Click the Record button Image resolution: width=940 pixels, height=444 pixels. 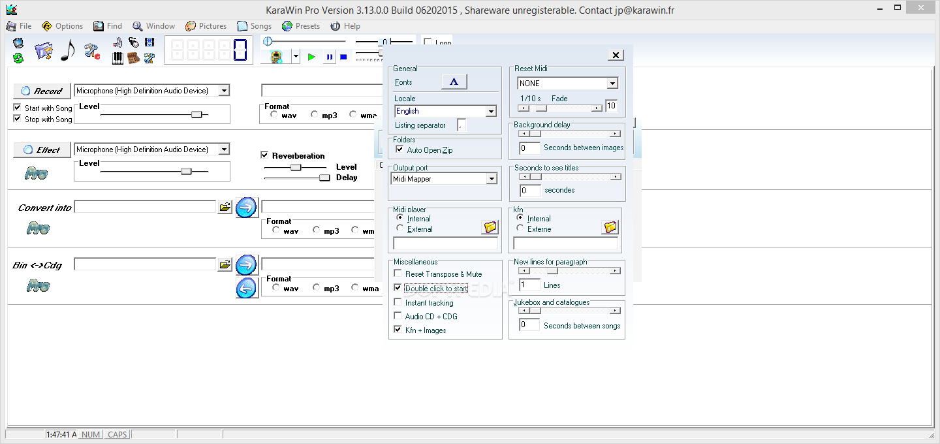[x=42, y=91]
